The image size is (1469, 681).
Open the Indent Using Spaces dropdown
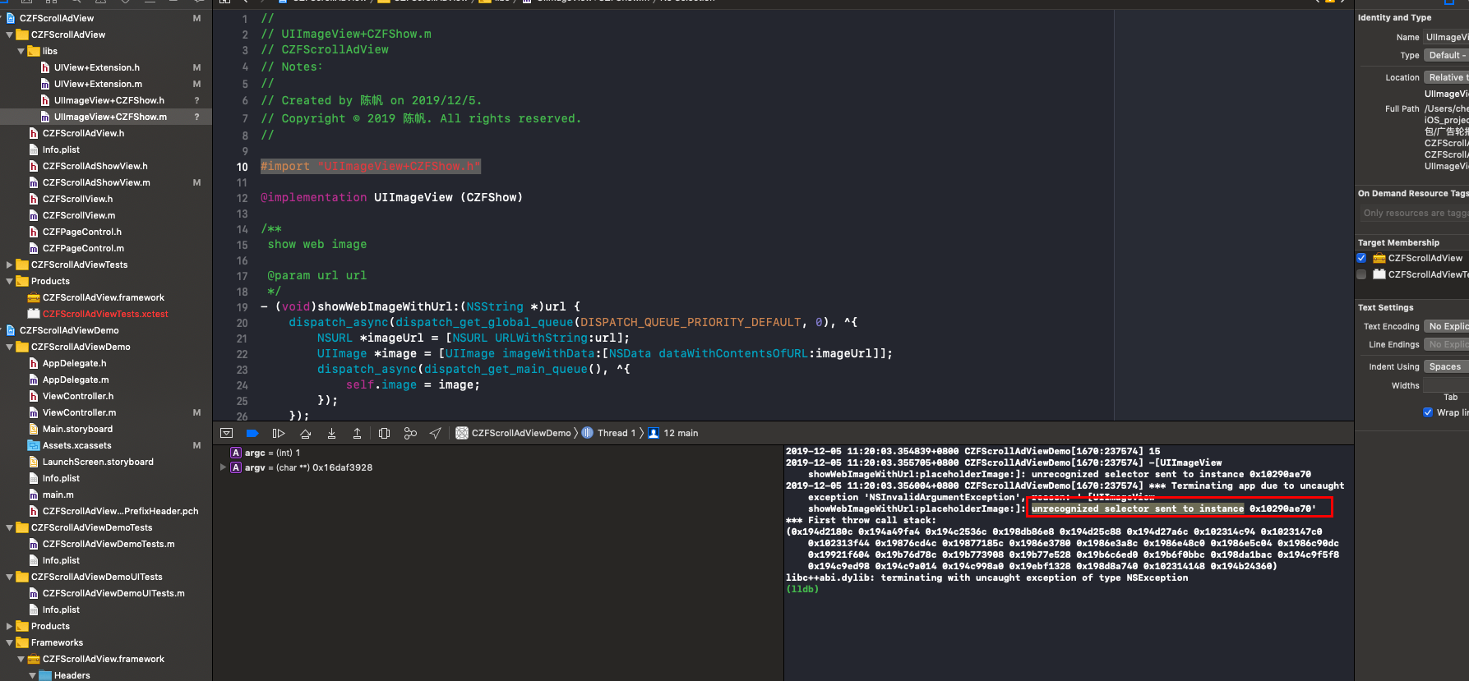coord(1445,366)
